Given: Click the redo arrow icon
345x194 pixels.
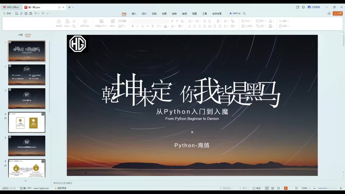Looking at the screenshot, I should 43,13.
